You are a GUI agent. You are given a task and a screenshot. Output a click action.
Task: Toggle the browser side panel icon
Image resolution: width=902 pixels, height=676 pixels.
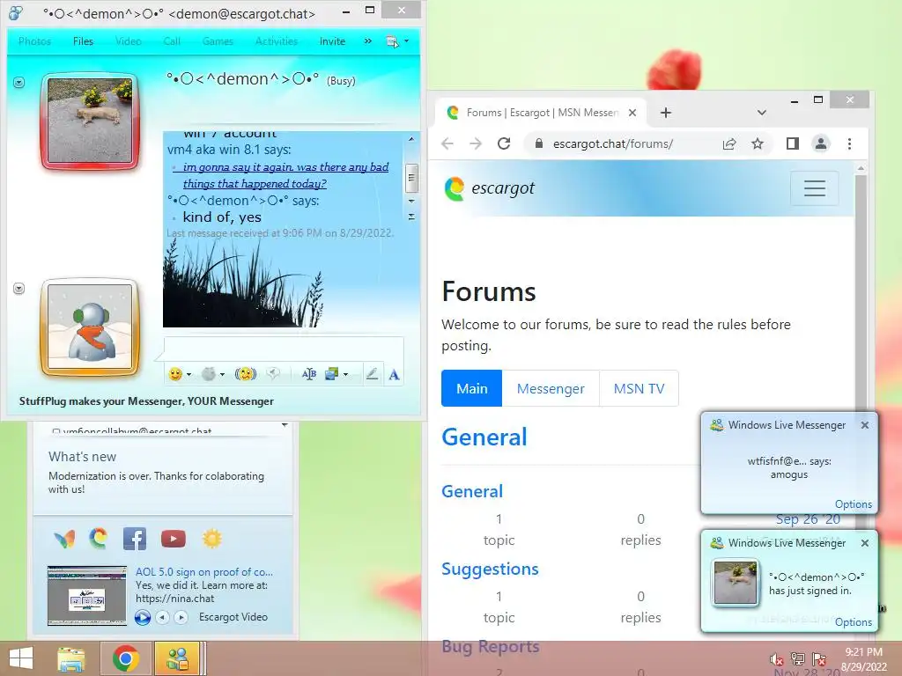[x=793, y=143]
